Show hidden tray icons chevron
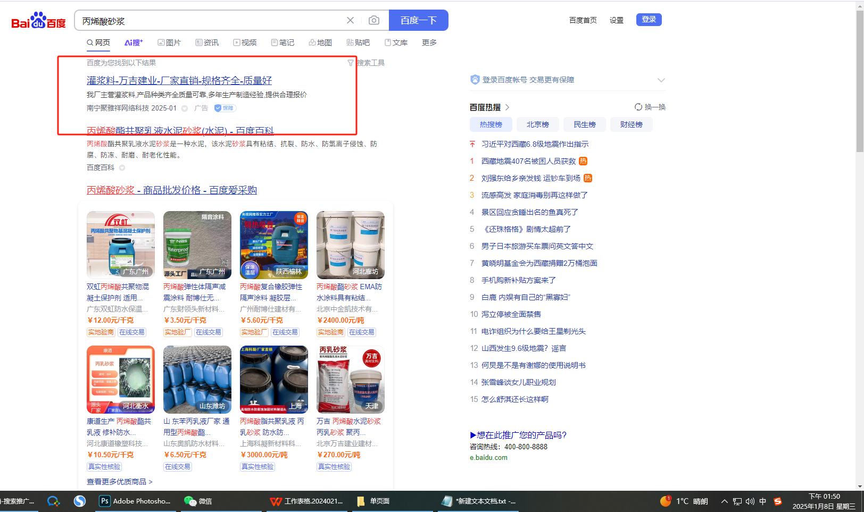Viewport: 864px width, 512px height. 724,501
